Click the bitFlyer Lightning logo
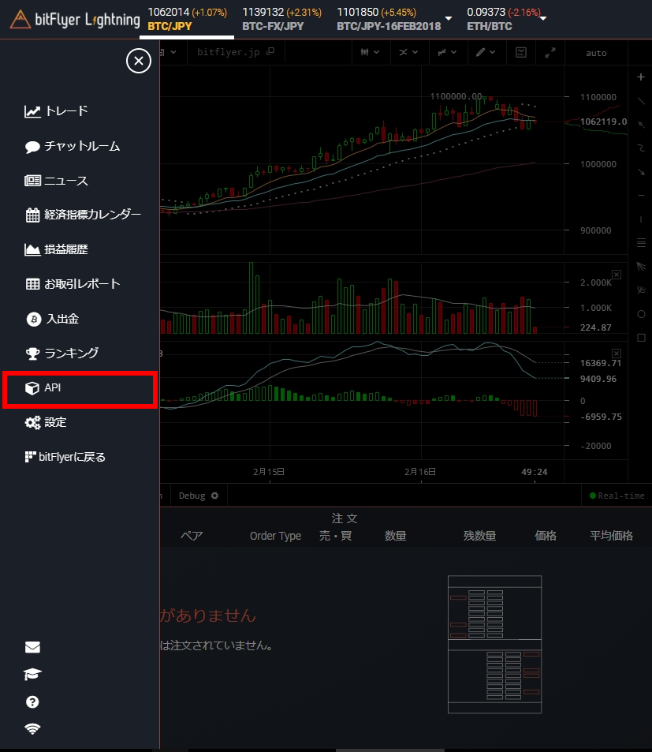 pos(75,20)
